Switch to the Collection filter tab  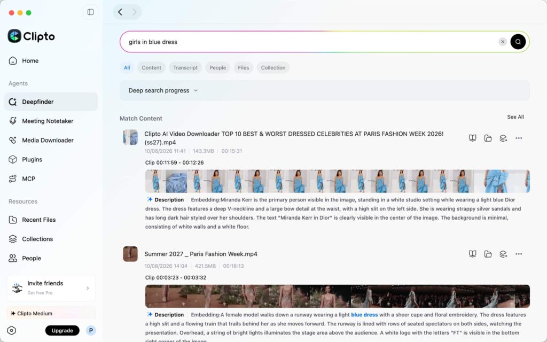point(273,68)
